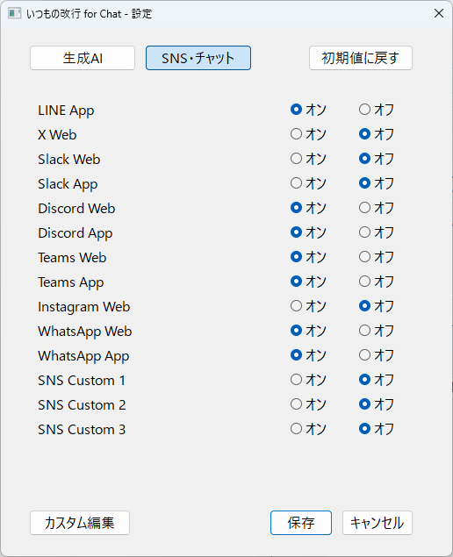Click the app icon in title bar
The width and height of the screenshot is (453, 557).
click(x=14, y=13)
